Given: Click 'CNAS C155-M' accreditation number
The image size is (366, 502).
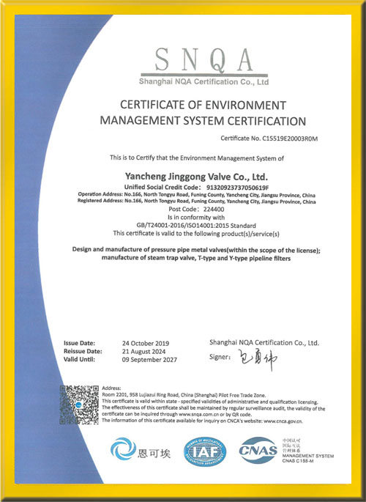Looking at the screenshot, I should pos(298,461).
